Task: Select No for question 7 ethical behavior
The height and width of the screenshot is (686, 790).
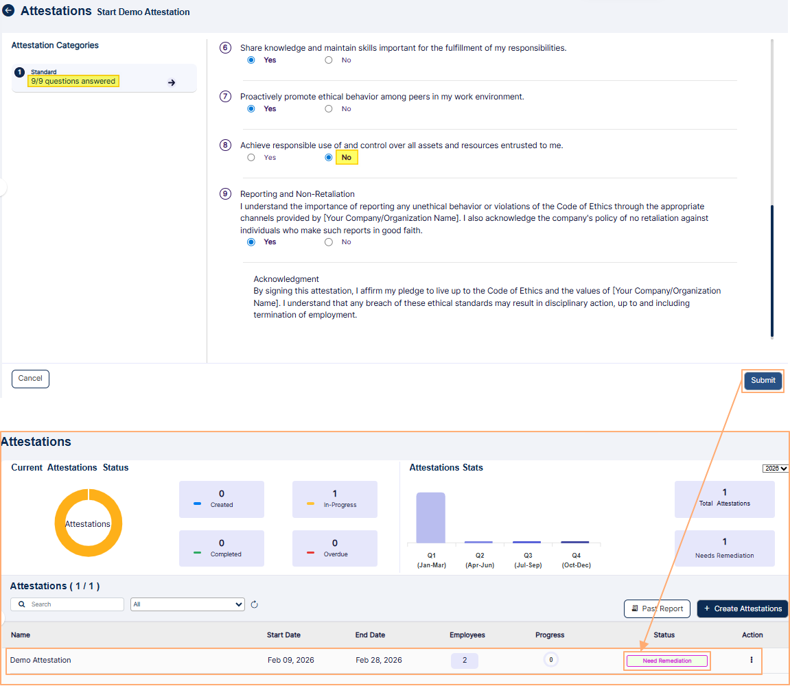Action: point(329,109)
